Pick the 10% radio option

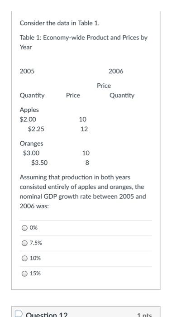24,259
